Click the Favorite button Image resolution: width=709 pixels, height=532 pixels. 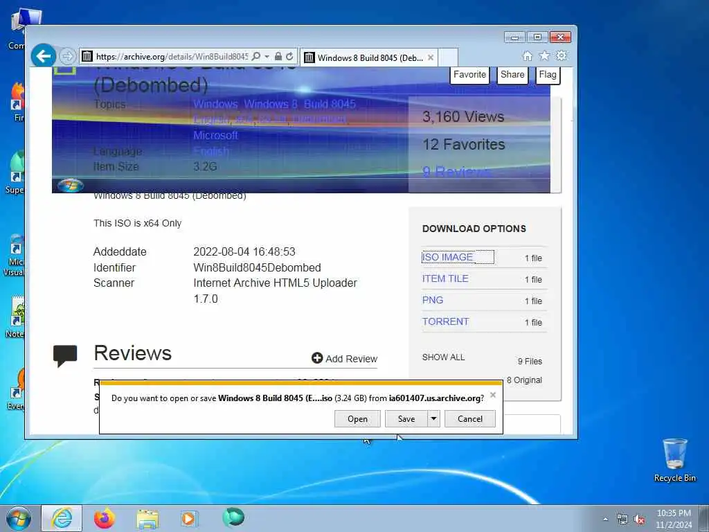470,75
